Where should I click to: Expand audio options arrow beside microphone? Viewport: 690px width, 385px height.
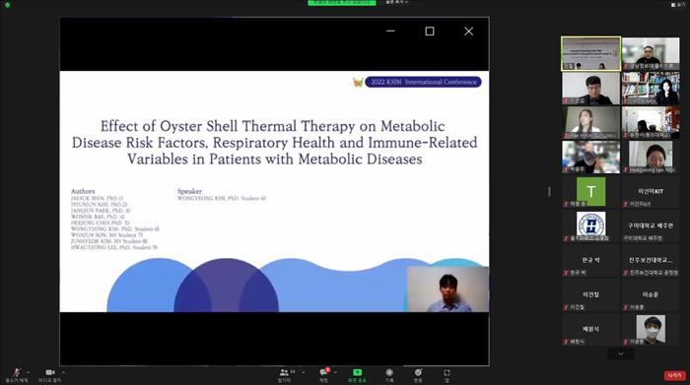29,373
